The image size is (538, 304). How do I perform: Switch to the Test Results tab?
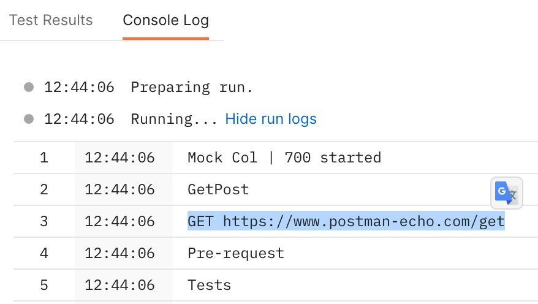pos(51,20)
